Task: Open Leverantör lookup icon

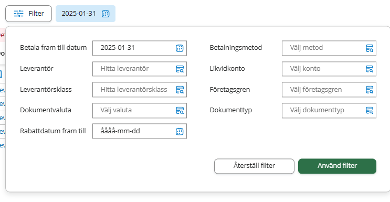Action: coord(180,69)
